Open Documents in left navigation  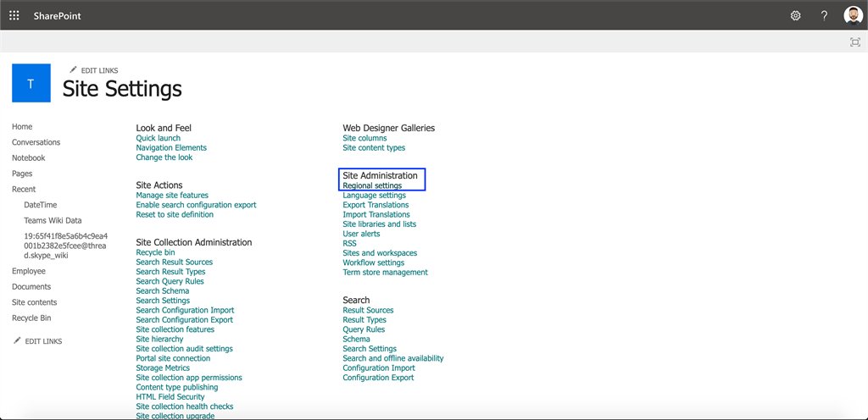pyautogui.click(x=31, y=286)
